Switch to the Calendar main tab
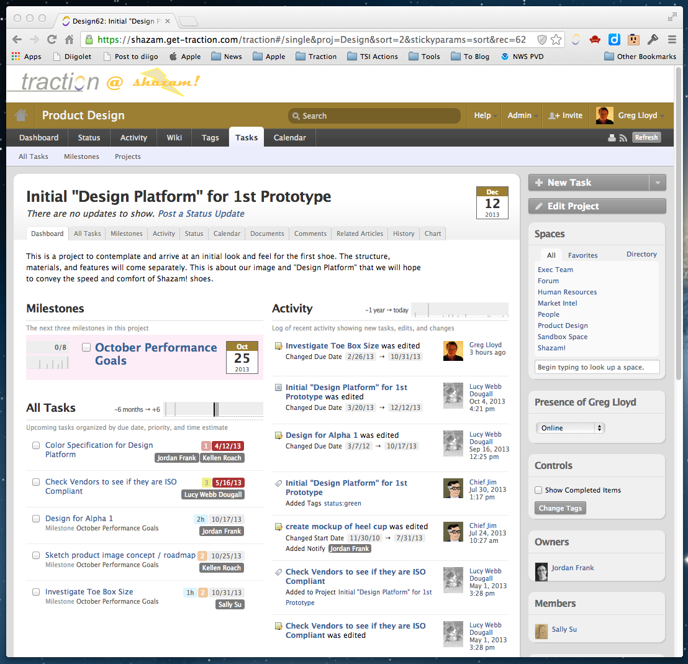688x664 pixels. point(289,138)
